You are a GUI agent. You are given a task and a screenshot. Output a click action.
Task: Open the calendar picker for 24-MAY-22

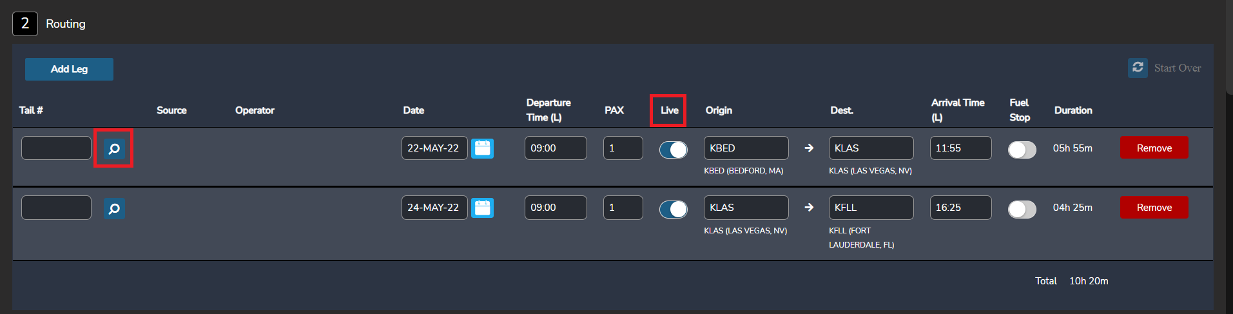pyautogui.click(x=482, y=208)
